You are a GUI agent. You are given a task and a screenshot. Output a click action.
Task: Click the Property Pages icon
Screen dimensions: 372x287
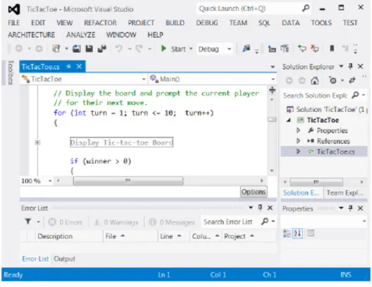[310, 234]
